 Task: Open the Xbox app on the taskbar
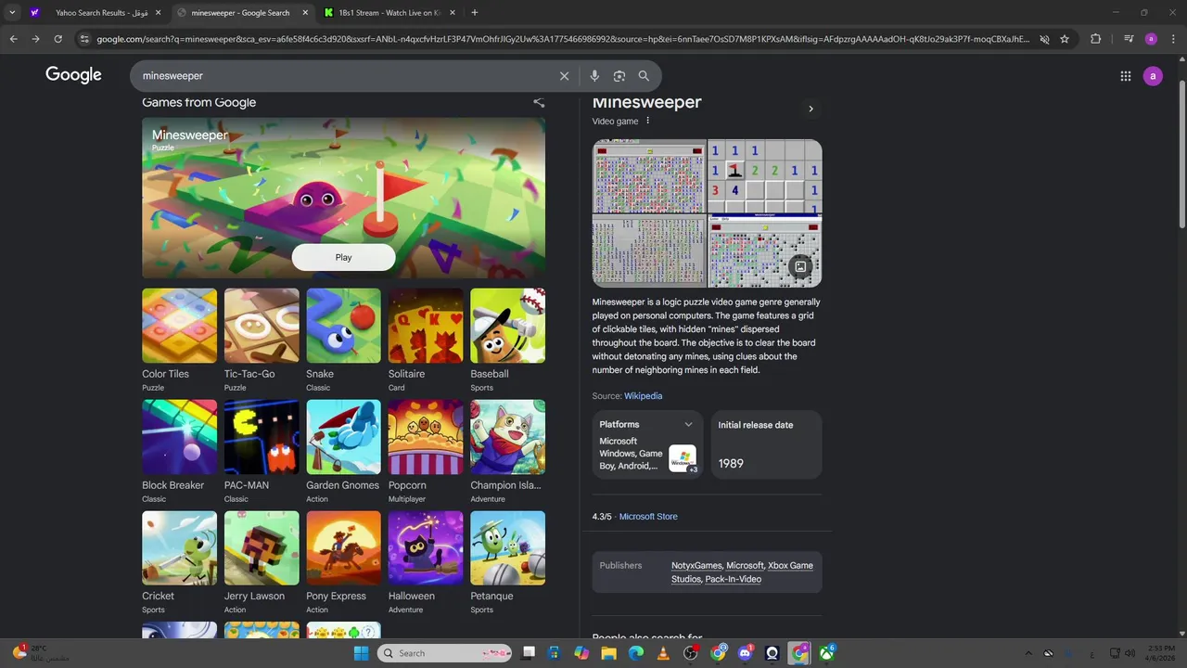pyautogui.click(x=826, y=653)
